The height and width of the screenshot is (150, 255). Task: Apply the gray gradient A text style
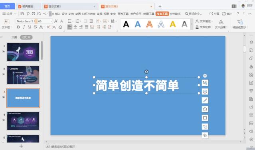tap(184, 24)
